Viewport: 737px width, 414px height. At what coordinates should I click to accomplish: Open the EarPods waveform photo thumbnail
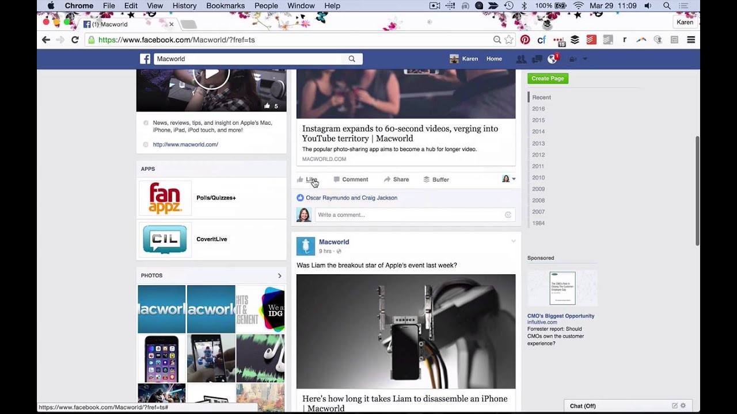coord(260,358)
